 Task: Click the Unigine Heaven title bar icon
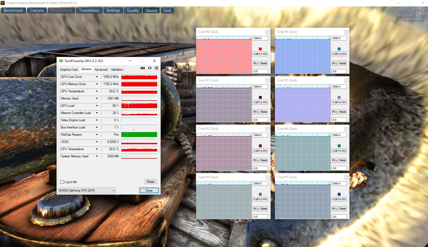pos(3,3)
